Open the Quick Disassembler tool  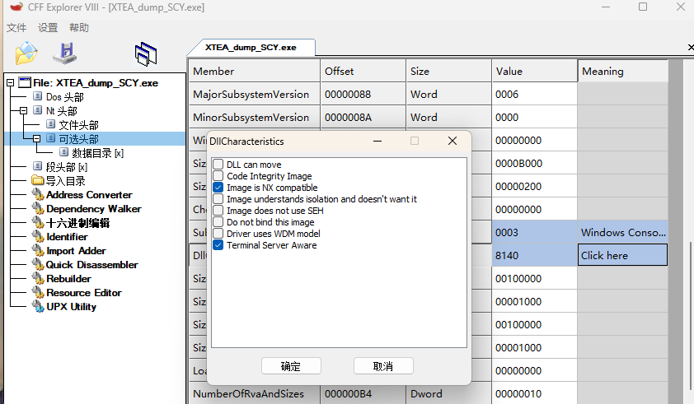coord(91,265)
